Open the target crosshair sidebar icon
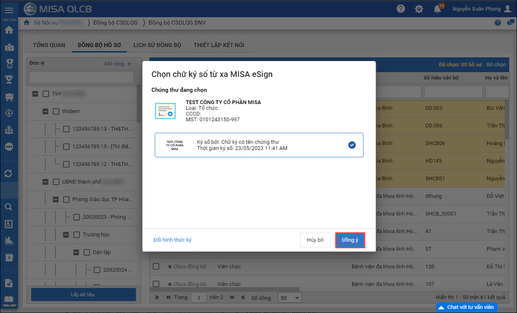 click(9, 113)
